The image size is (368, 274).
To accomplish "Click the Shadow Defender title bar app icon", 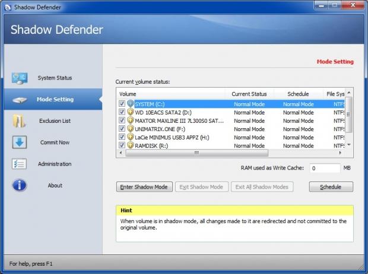I will pyautogui.click(x=8, y=8).
